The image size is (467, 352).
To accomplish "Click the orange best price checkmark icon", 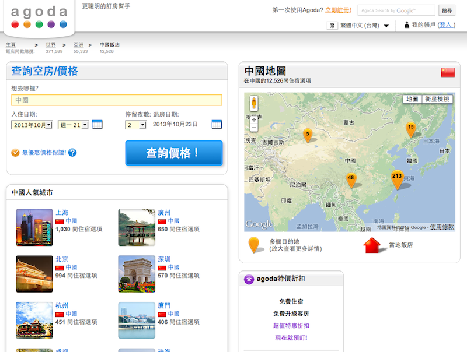I will [x=15, y=153].
